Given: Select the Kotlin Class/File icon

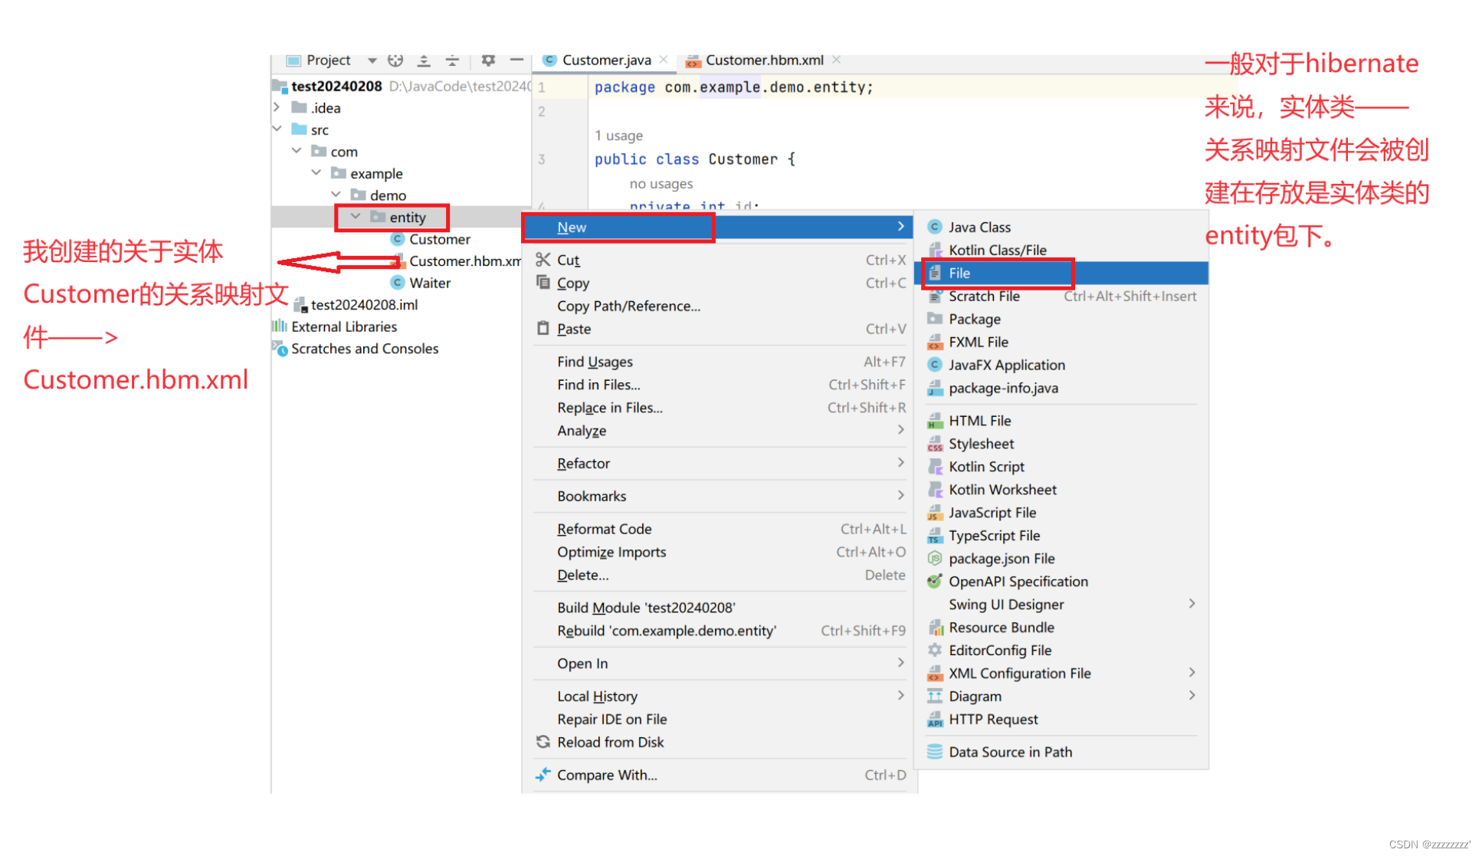Looking at the screenshot, I should (935, 250).
